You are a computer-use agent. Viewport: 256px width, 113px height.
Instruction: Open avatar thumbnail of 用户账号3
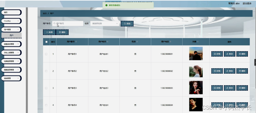(x=196, y=88)
